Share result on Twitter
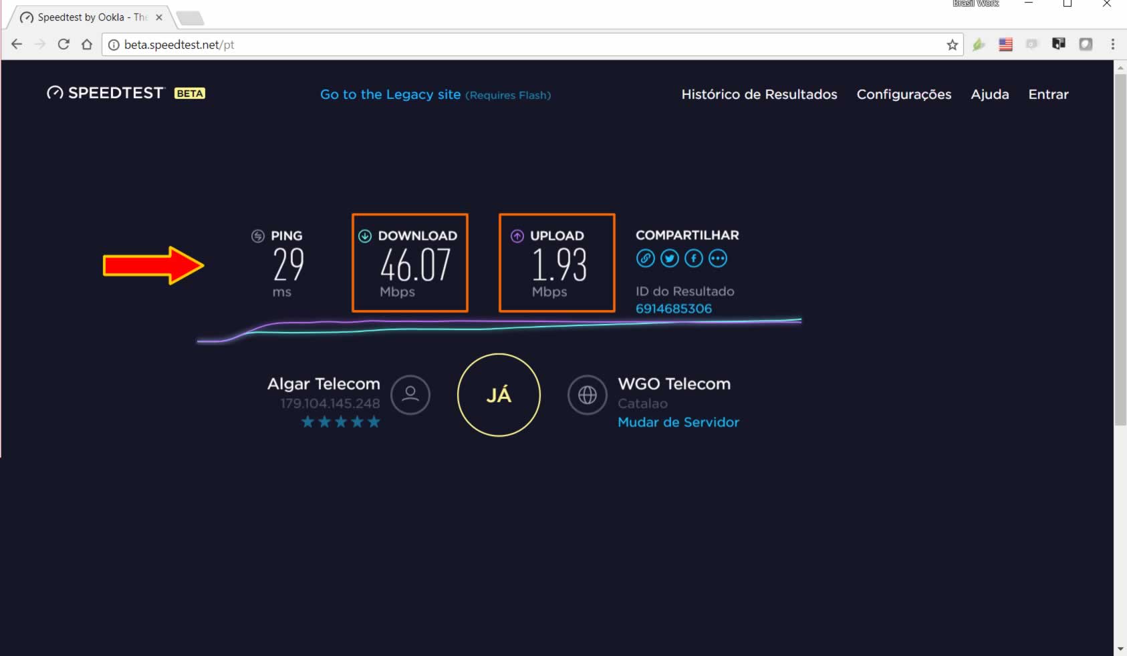The width and height of the screenshot is (1127, 656). click(669, 258)
